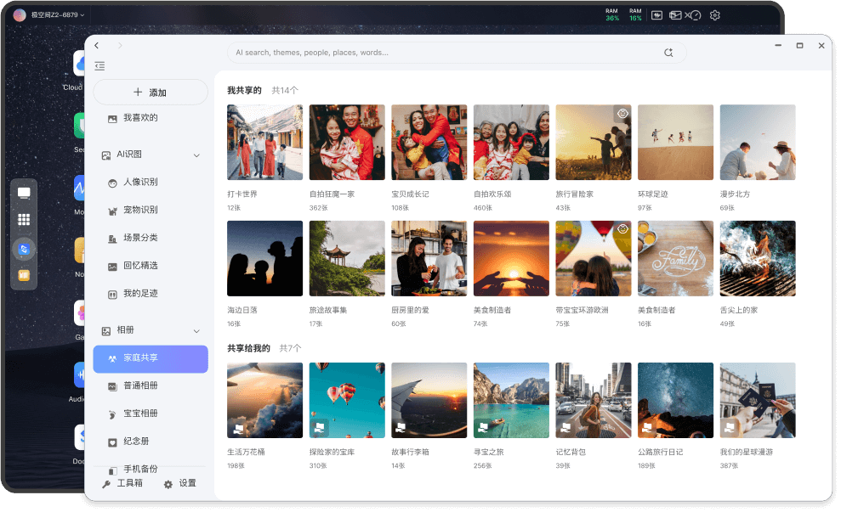Go to 我喜欢的 favorites
This screenshot has width=841, height=512.
click(140, 118)
